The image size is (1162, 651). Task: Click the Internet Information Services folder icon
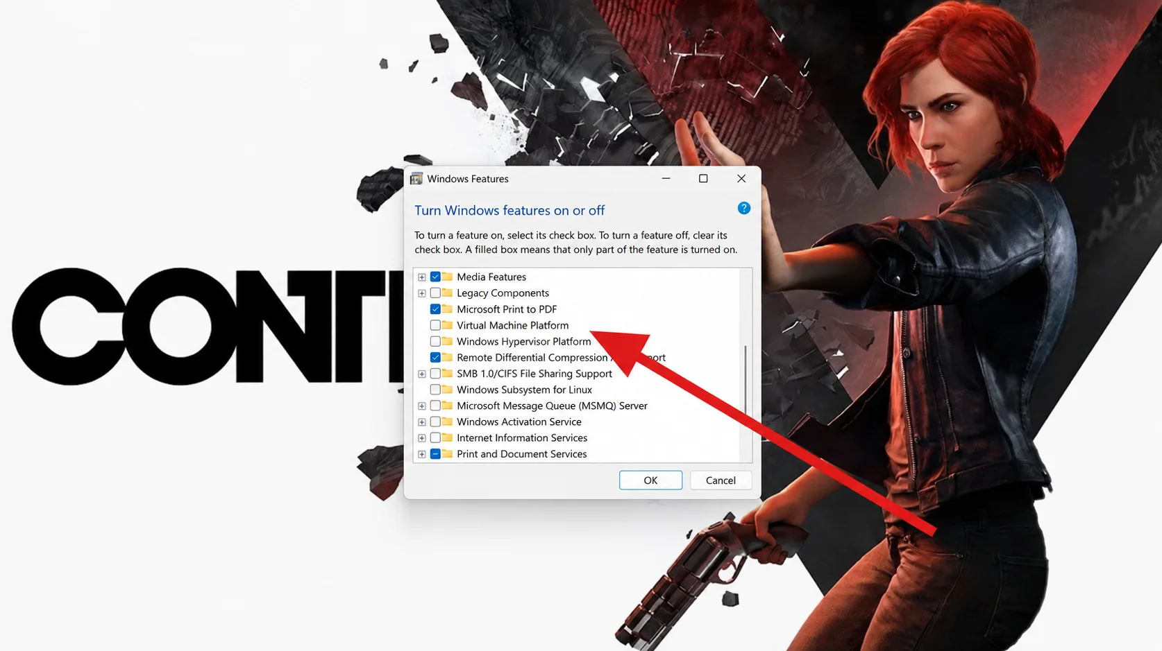click(x=448, y=437)
